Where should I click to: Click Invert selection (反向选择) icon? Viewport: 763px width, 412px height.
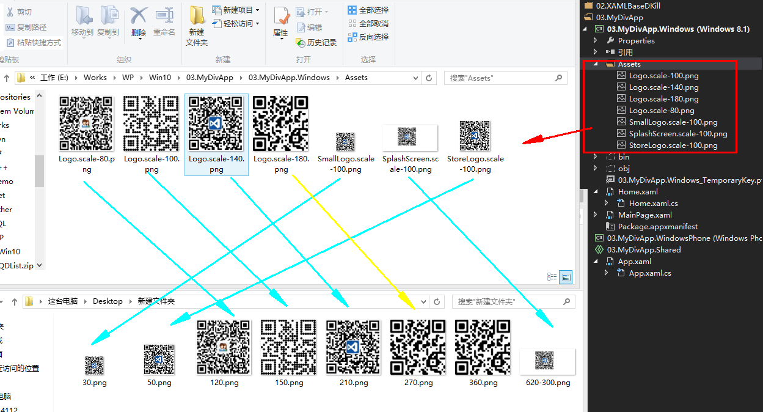pos(352,37)
